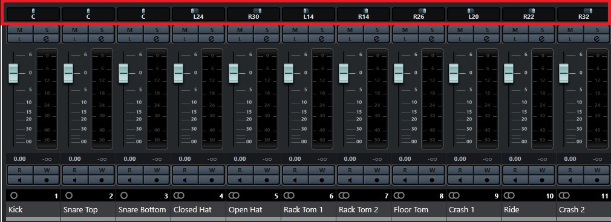
Task: Click the Rack Tom 1 fader level value 0.00
Action: click(295, 159)
